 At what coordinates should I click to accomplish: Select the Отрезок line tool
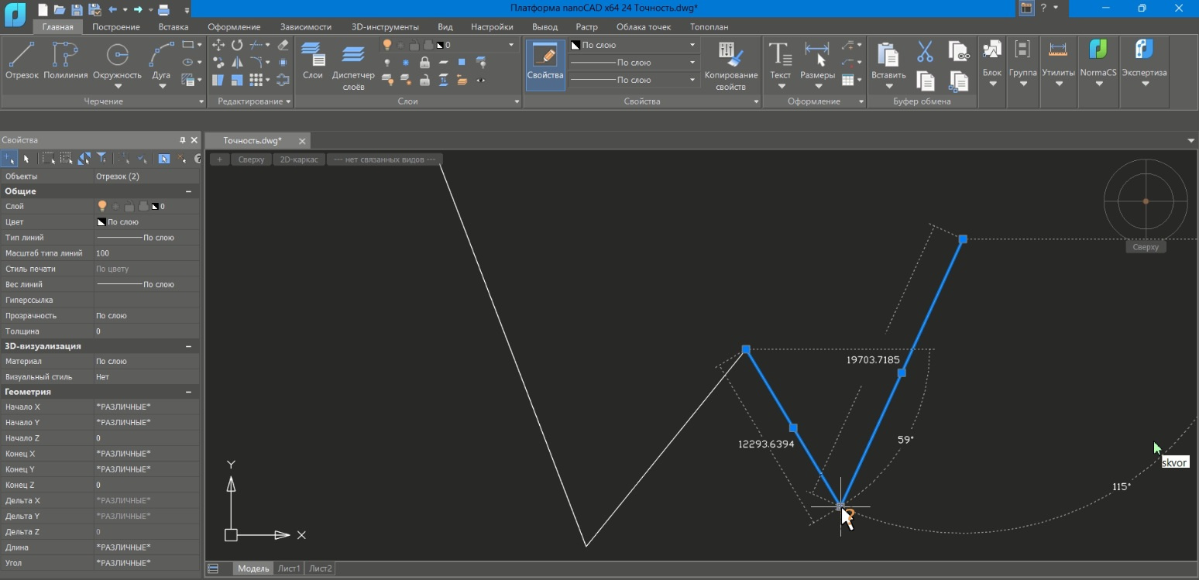pos(21,61)
